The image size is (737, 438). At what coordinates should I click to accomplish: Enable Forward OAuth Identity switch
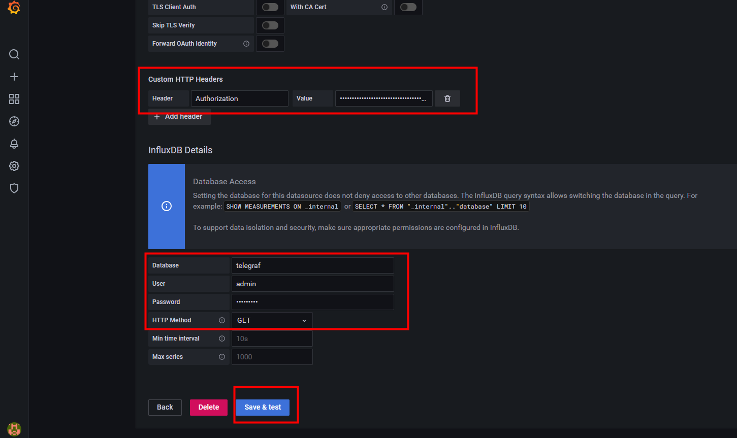coord(270,44)
